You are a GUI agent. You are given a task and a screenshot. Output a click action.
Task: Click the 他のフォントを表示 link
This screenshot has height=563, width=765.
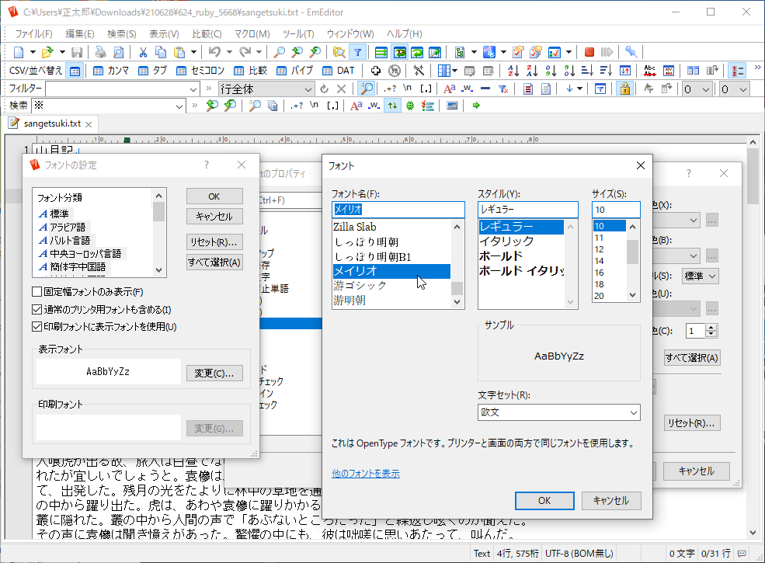[364, 472]
